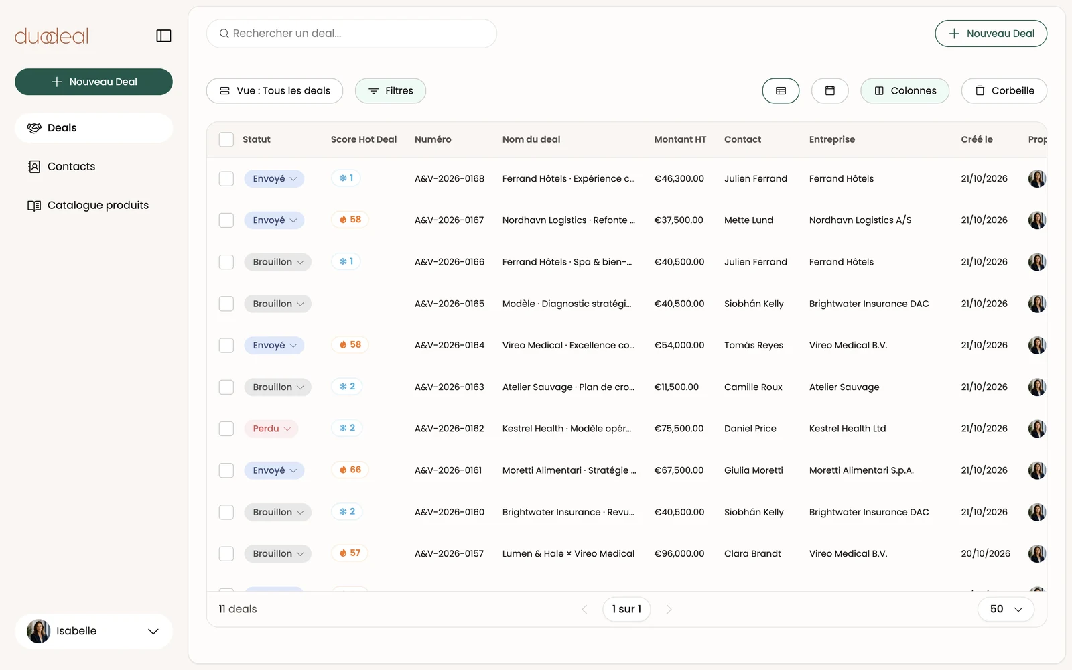Open Deals in the sidebar
The height and width of the screenshot is (670, 1072).
(94, 128)
